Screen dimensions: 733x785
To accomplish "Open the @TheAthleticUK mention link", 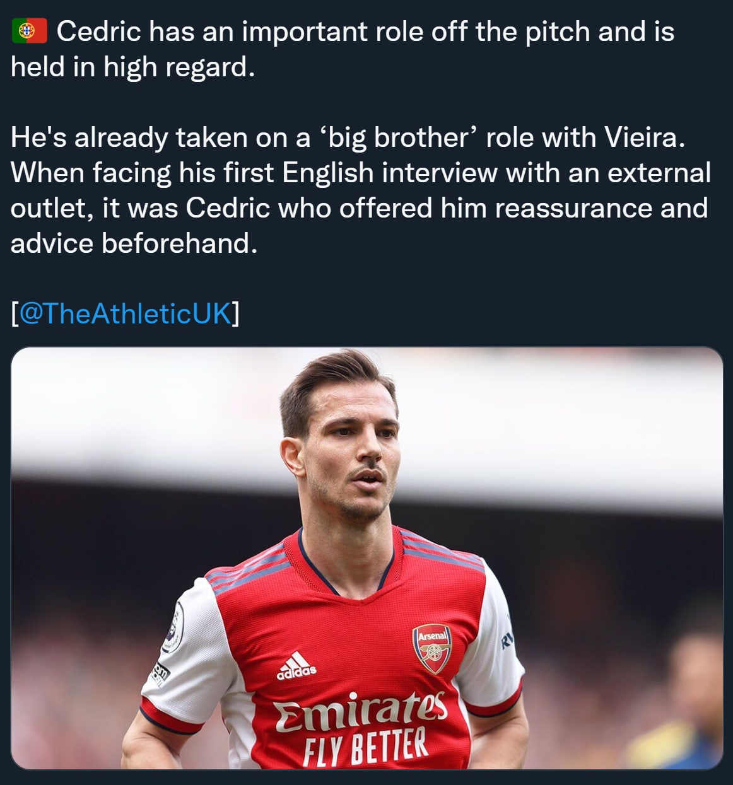I will 126,313.
